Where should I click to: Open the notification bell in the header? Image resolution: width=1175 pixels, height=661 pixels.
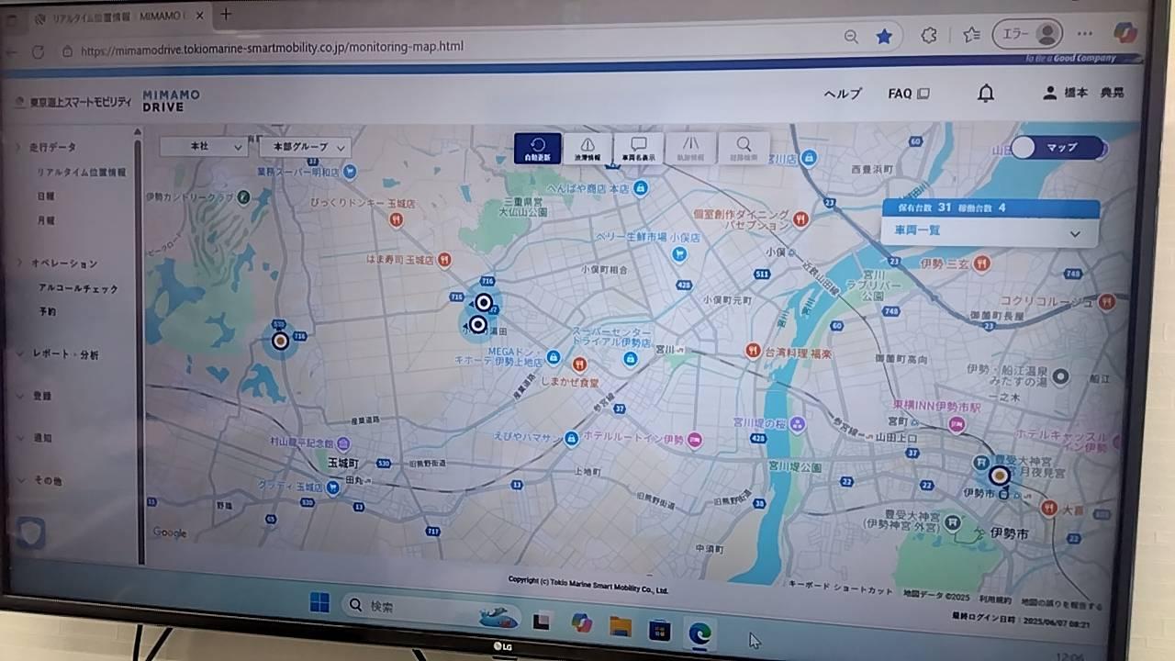[985, 94]
